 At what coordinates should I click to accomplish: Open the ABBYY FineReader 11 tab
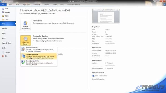coord(73,5)
